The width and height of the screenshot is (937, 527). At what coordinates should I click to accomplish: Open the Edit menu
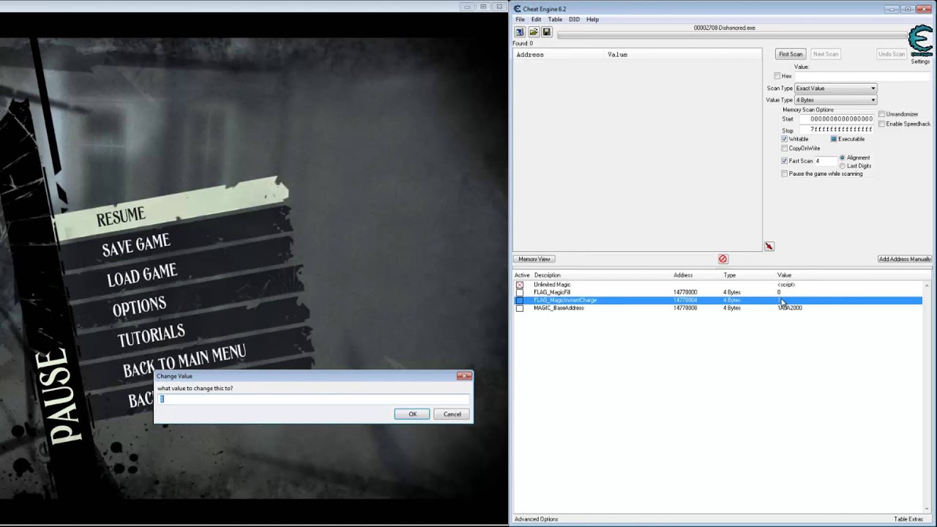(536, 20)
